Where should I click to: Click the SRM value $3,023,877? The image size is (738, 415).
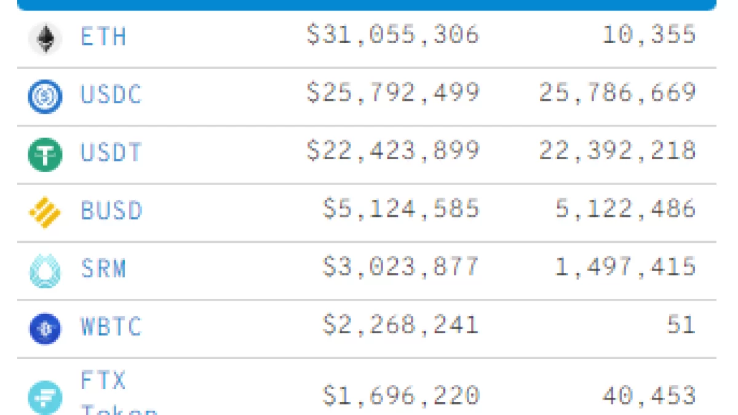click(x=400, y=267)
